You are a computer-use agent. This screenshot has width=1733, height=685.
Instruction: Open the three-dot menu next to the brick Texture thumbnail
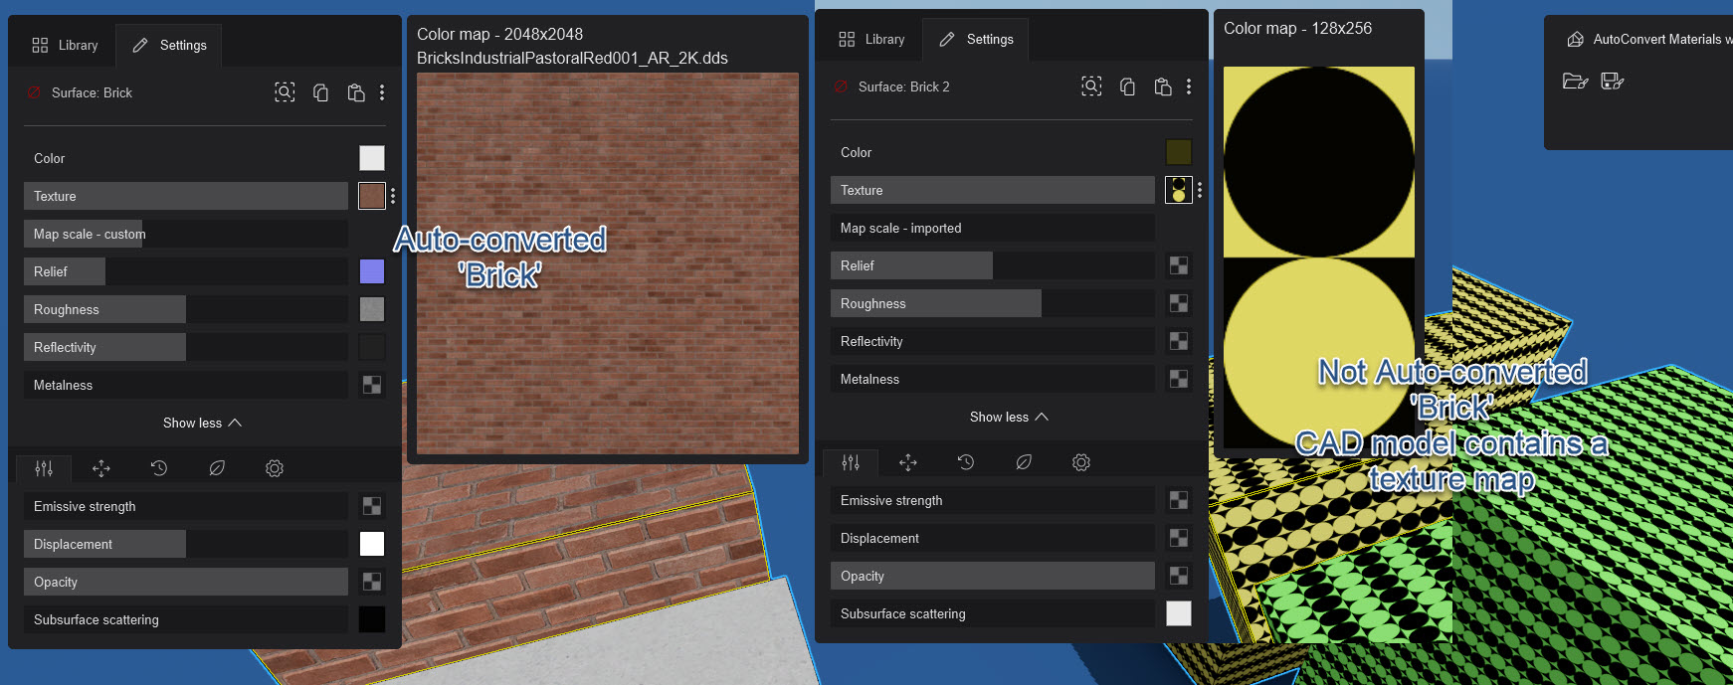[393, 196]
